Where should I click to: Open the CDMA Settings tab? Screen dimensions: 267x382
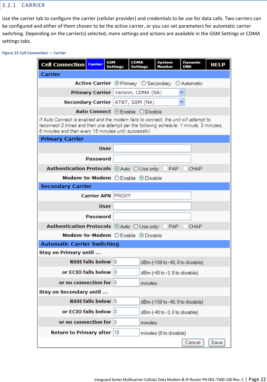142,64
